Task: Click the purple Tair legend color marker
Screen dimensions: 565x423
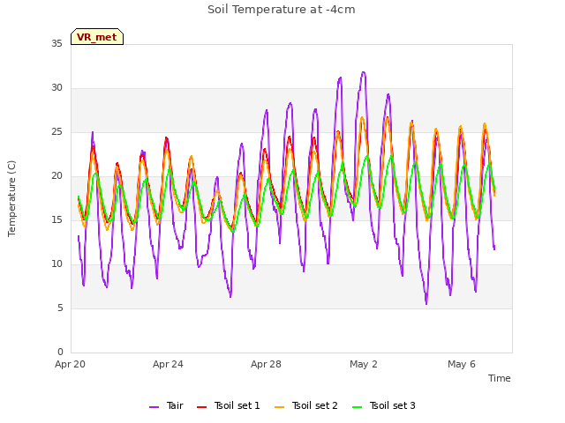Action: 154,407
